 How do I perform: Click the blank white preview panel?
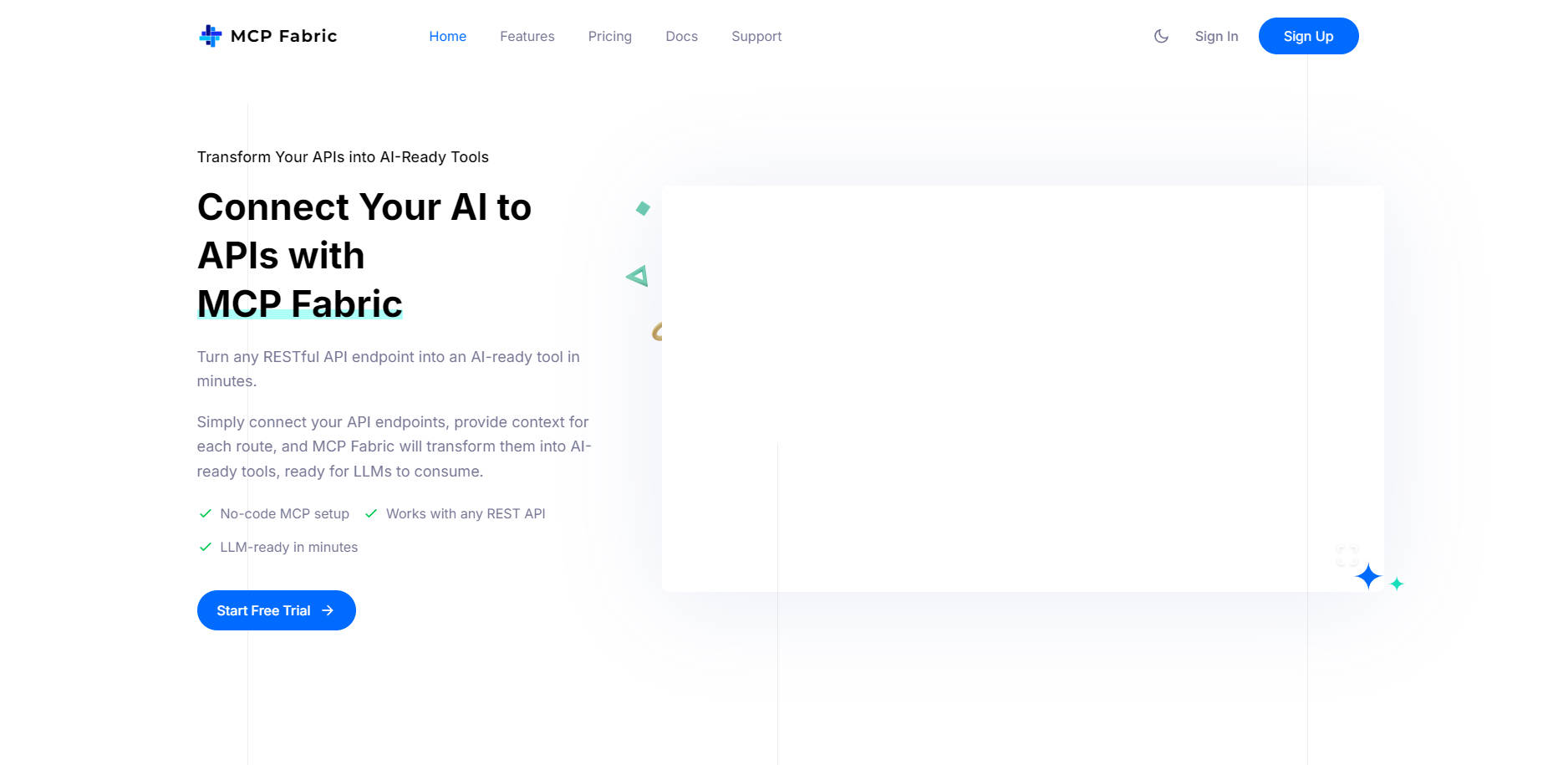(x=1022, y=388)
